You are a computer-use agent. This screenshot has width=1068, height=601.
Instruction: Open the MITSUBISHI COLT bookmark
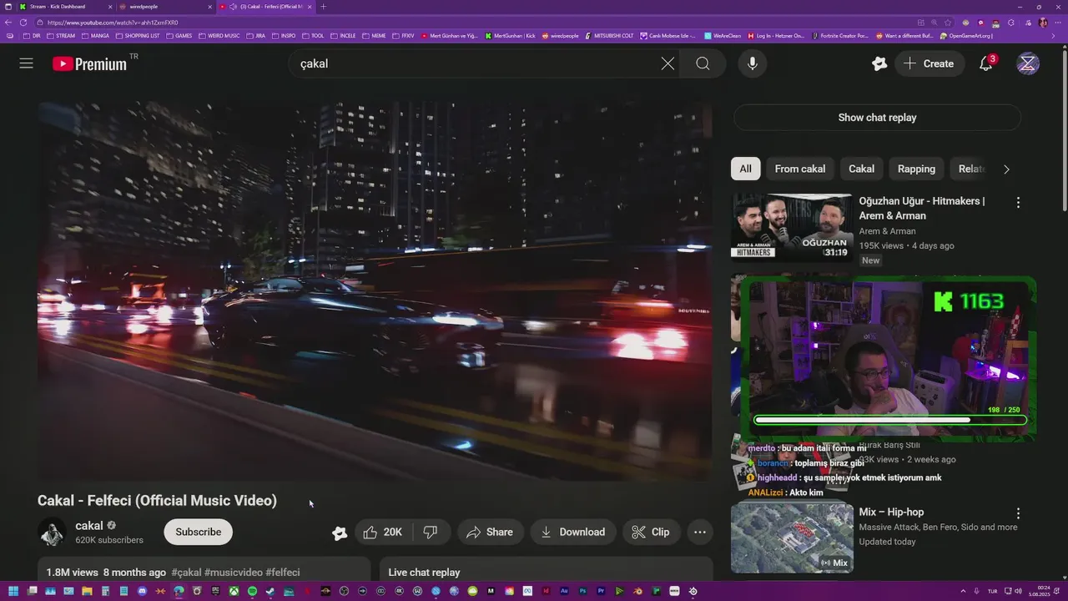[x=609, y=36]
